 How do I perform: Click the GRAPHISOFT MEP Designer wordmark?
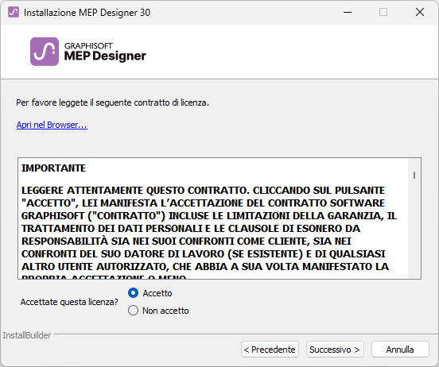point(105,52)
